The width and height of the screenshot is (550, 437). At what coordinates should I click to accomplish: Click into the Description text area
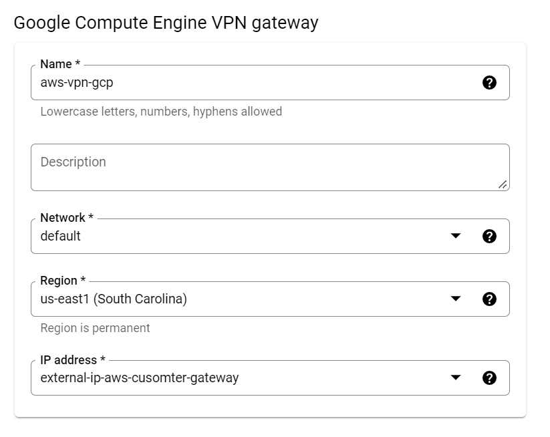[267, 167]
